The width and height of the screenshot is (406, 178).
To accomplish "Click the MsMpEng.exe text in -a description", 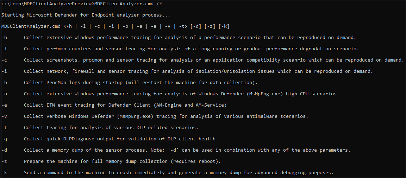I will pyautogui.click(x=267, y=94).
